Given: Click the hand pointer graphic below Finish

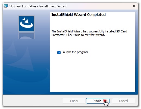Looking at the screenshot, I should [106, 104].
